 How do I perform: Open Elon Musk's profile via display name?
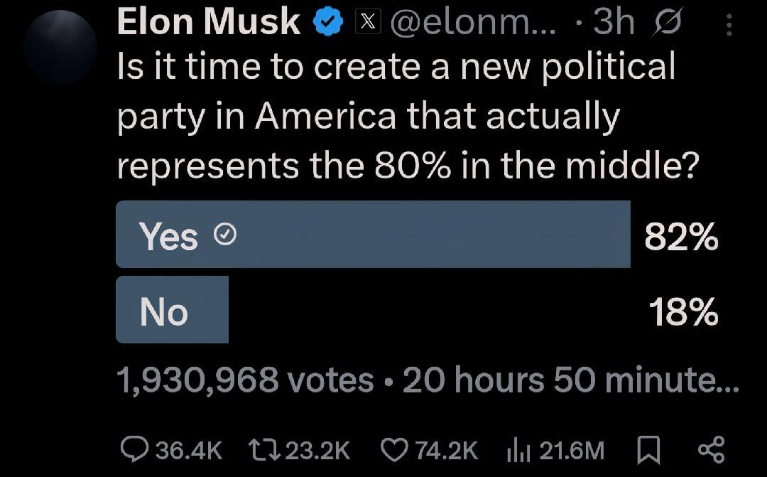[208, 22]
